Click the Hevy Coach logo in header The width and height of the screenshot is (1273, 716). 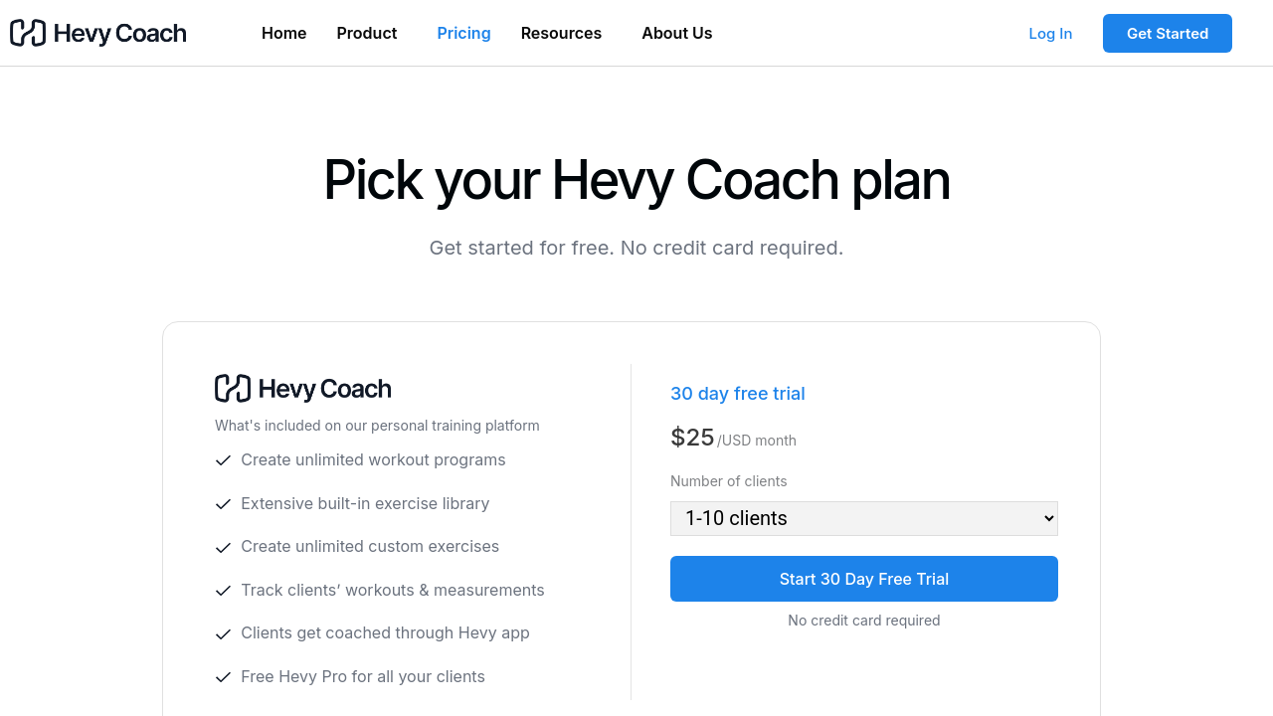(x=98, y=33)
